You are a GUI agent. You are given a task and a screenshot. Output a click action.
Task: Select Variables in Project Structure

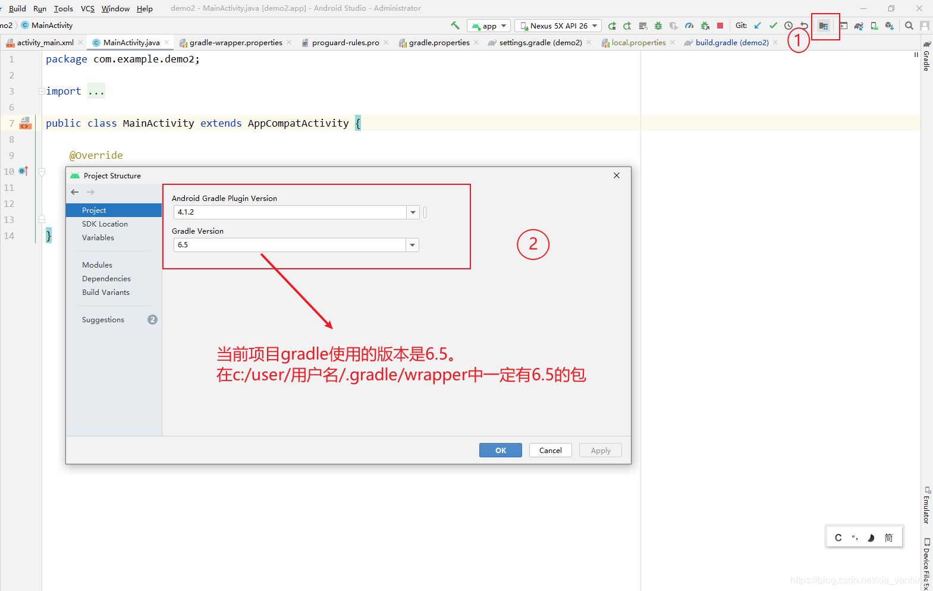tap(114, 238)
